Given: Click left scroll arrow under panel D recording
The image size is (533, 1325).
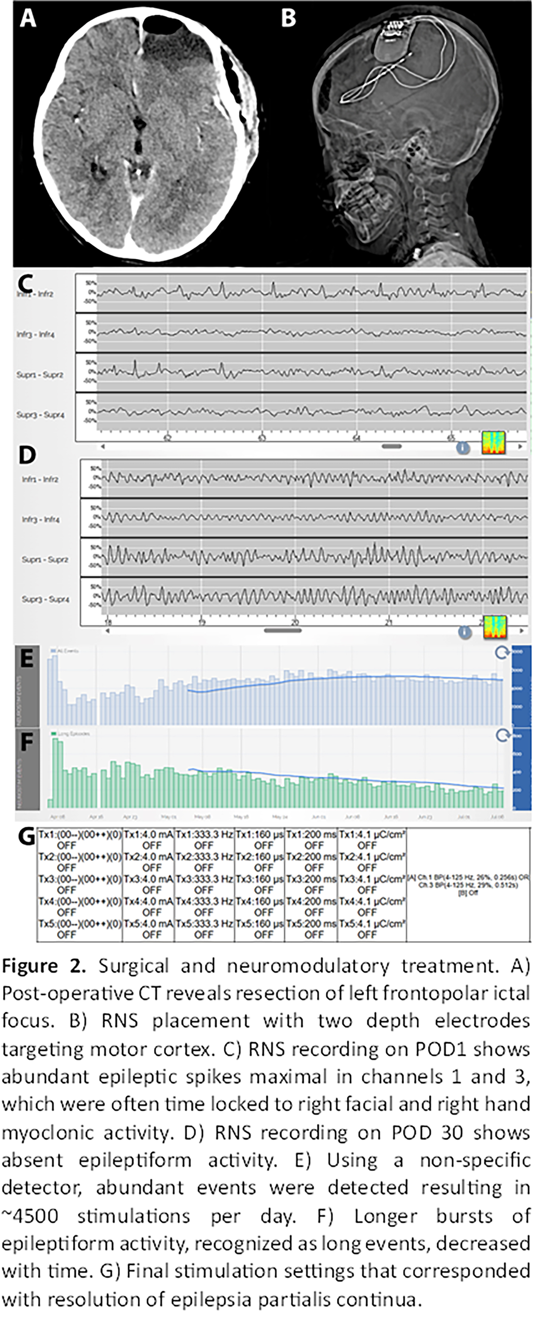Looking at the screenshot, I should pos(108,631).
